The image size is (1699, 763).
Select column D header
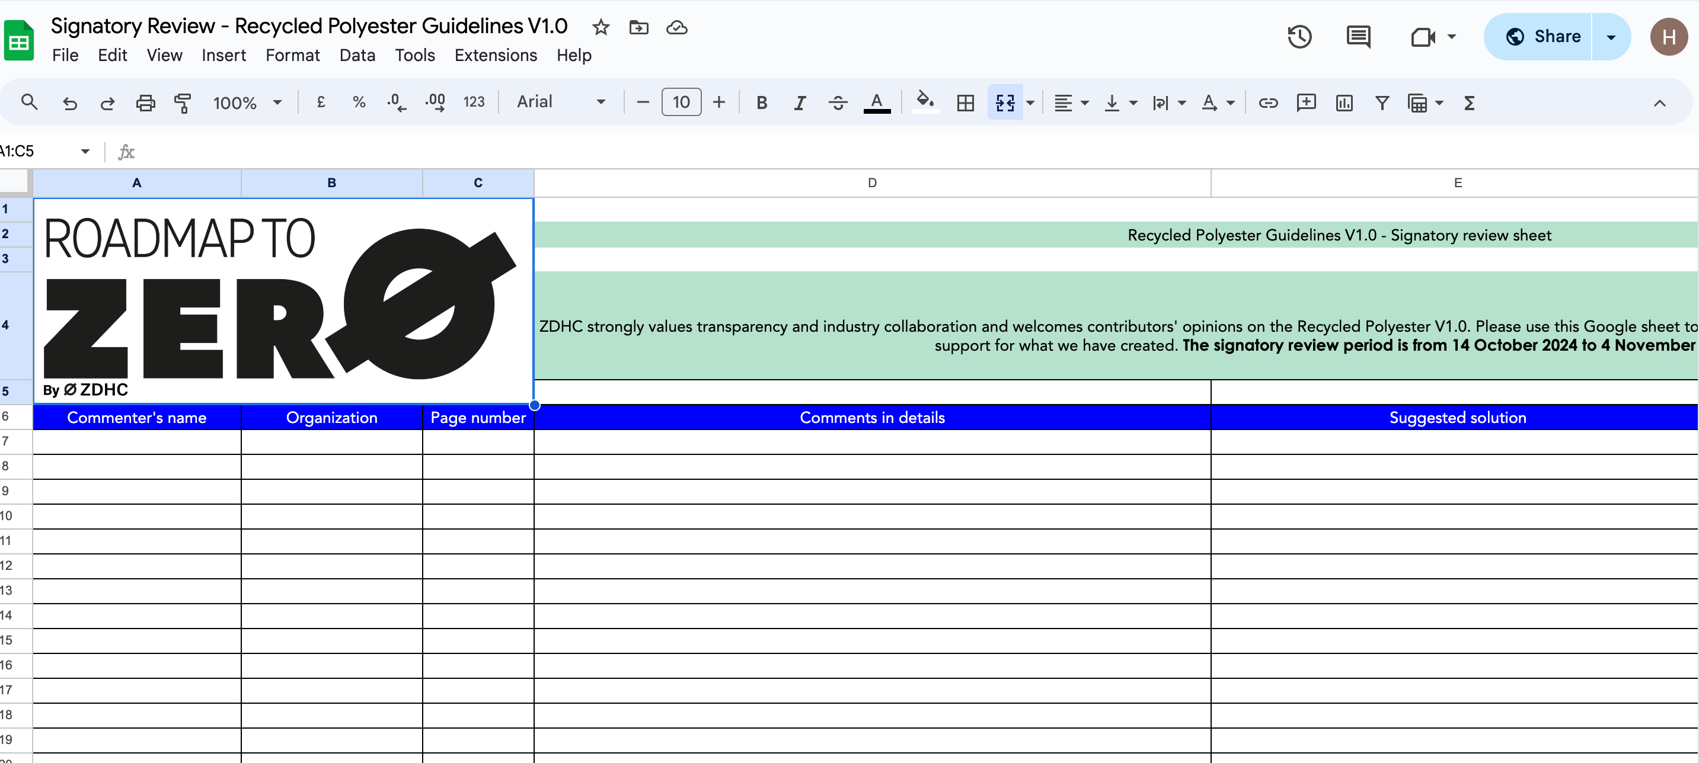tap(872, 182)
